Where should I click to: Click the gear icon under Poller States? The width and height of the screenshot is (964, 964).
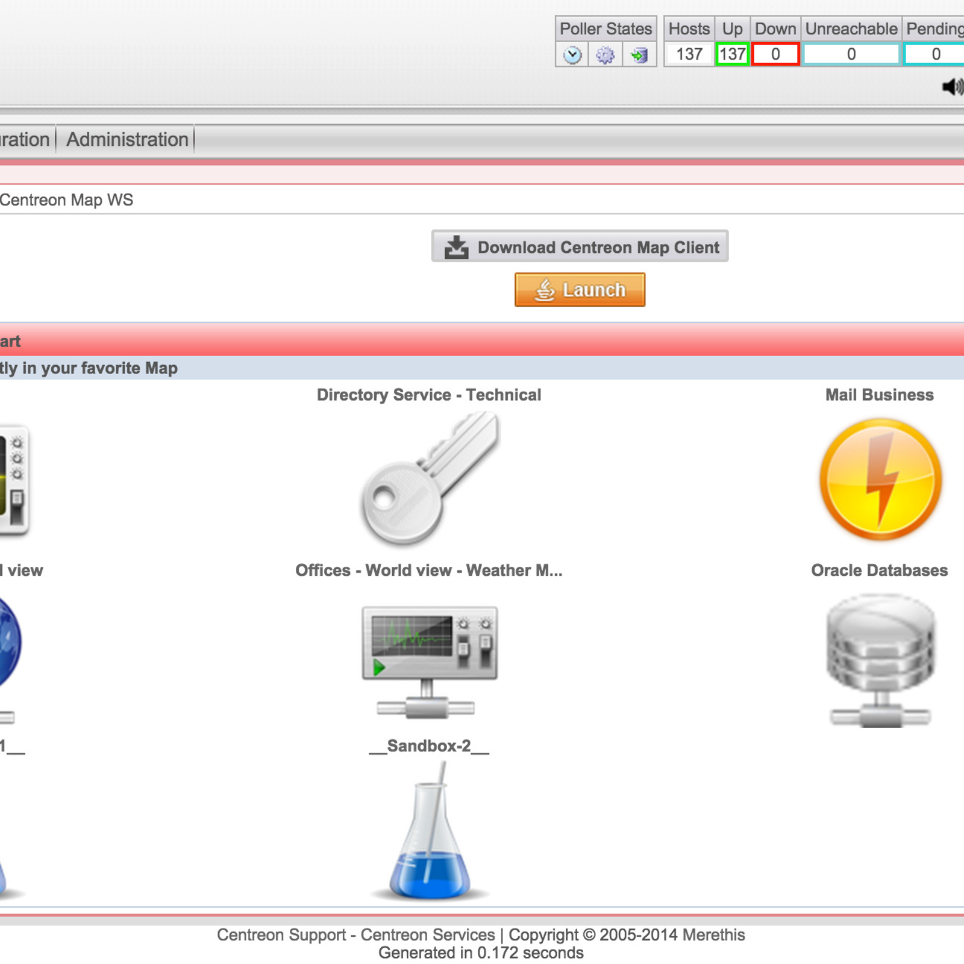[x=605, y=55]
